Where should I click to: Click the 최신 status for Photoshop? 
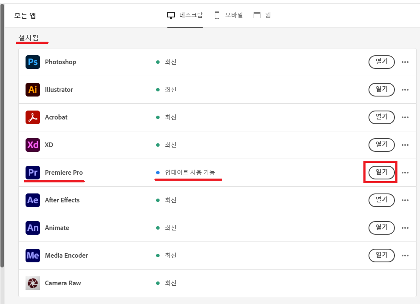[170, 62]
